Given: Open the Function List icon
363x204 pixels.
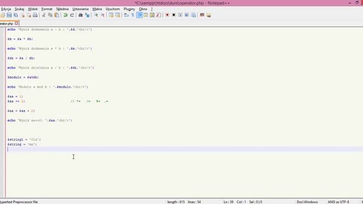Looking at the screenshot, I should click(x=159, y=15).
